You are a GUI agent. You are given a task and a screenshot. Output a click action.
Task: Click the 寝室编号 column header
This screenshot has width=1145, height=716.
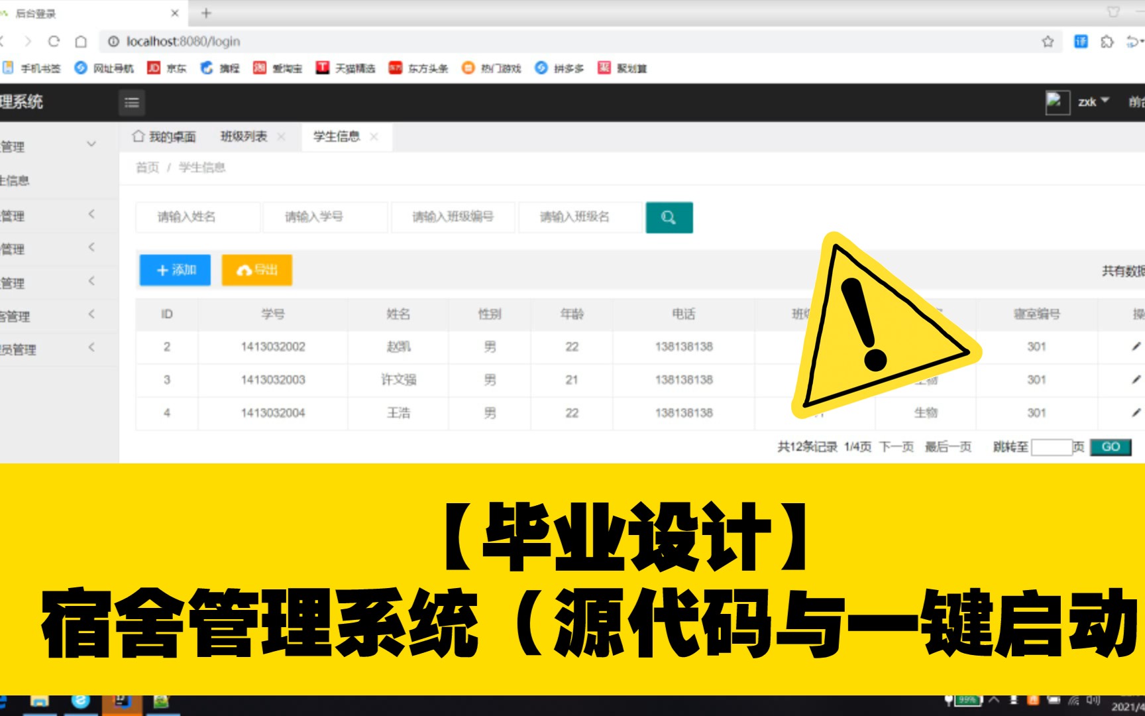click(1037, 314)
